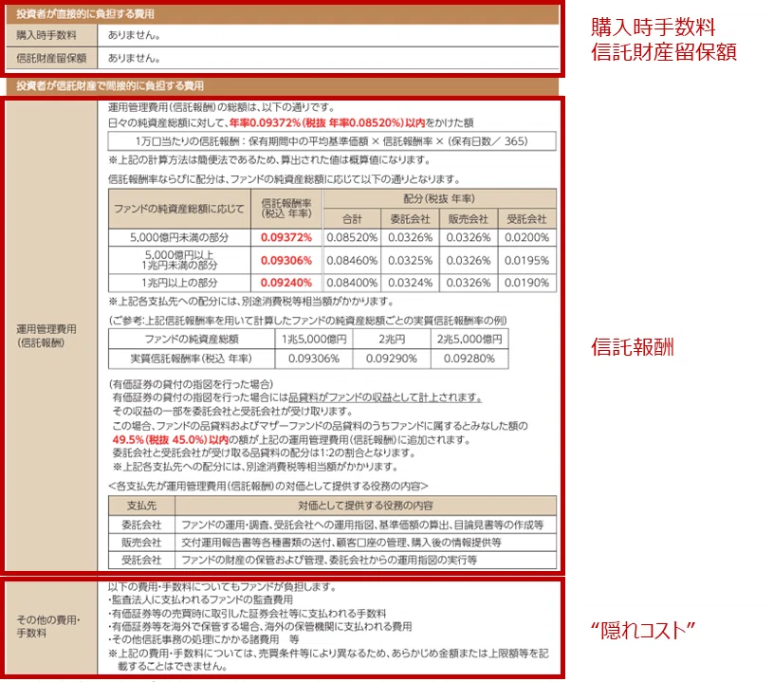This screenshot has width=773, height=682.
Task: Click the header '対価として提供する役務の内容'
Action: point(365,506)
